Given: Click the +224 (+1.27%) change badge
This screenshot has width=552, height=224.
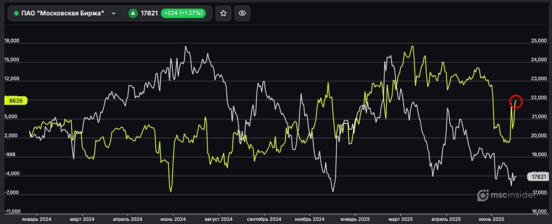Looking at the screenshot, I should coord(182,13).
